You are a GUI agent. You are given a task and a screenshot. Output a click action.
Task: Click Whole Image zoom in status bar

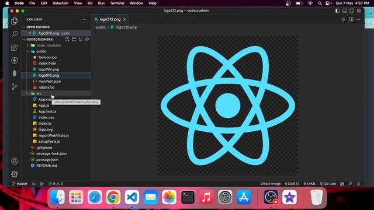[x=270, y=184]
